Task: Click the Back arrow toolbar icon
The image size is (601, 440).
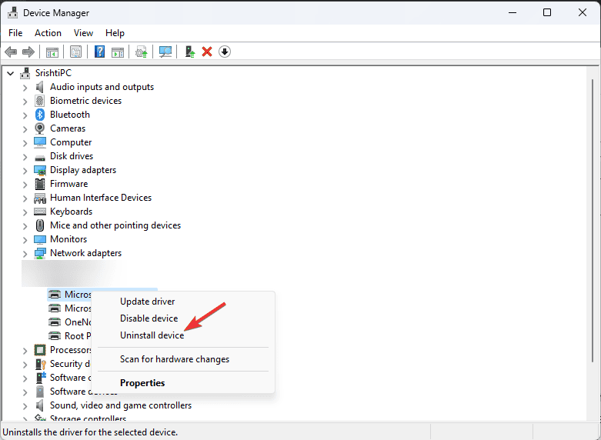Action: 11,52
